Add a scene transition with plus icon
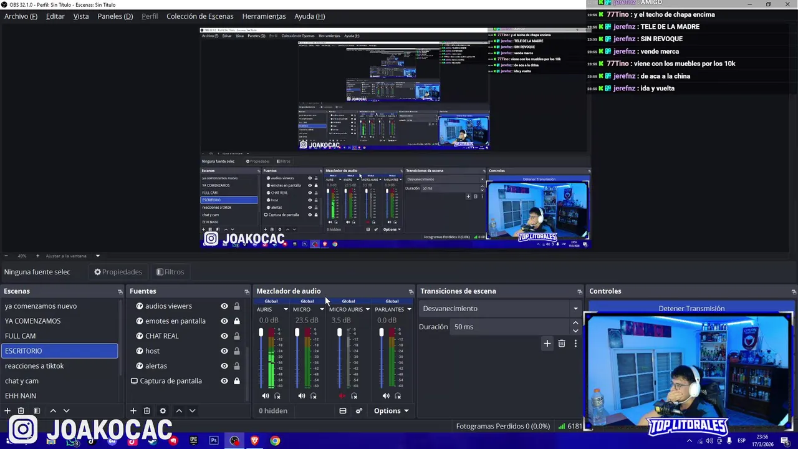This screenshot has width=798, height=449. tap(547, 344)
